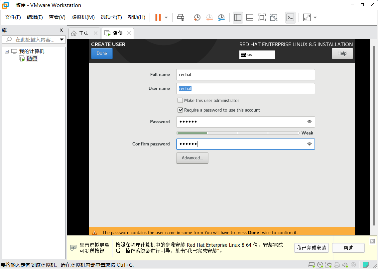Viewport: 378px width, 269px height.
Task: Click the Full name input field
Action: click(245, 75)
